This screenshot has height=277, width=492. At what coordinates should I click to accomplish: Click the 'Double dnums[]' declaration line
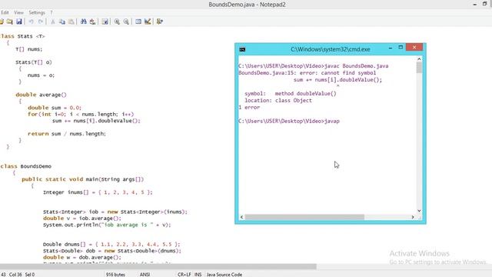[x=111, y=245]
